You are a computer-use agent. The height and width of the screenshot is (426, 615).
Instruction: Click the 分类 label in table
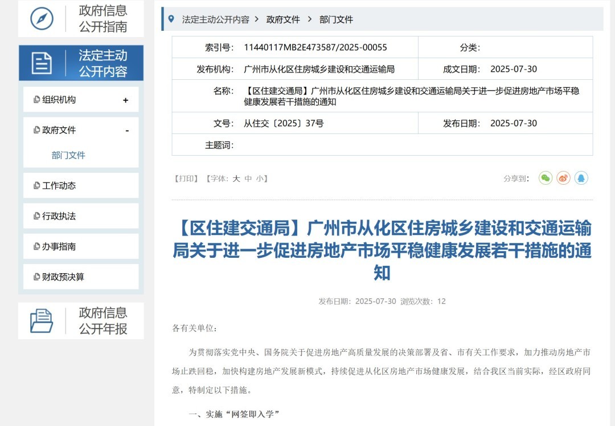coord(470,47)
